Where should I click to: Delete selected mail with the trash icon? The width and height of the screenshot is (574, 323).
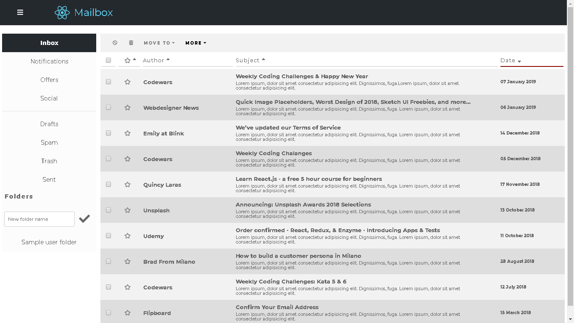[131, 43]
